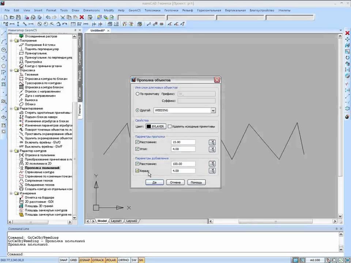351x263 pixels.
Task: Click the red X delete icon in the toolbar
Action: click(82, 17)
